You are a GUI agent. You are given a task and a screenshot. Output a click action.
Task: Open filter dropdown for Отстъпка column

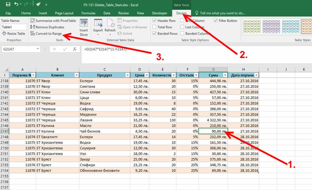click(196, 75)
